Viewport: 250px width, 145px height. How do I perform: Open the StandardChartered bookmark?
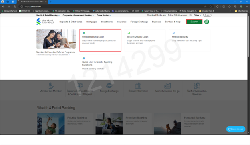click(9, 11)
